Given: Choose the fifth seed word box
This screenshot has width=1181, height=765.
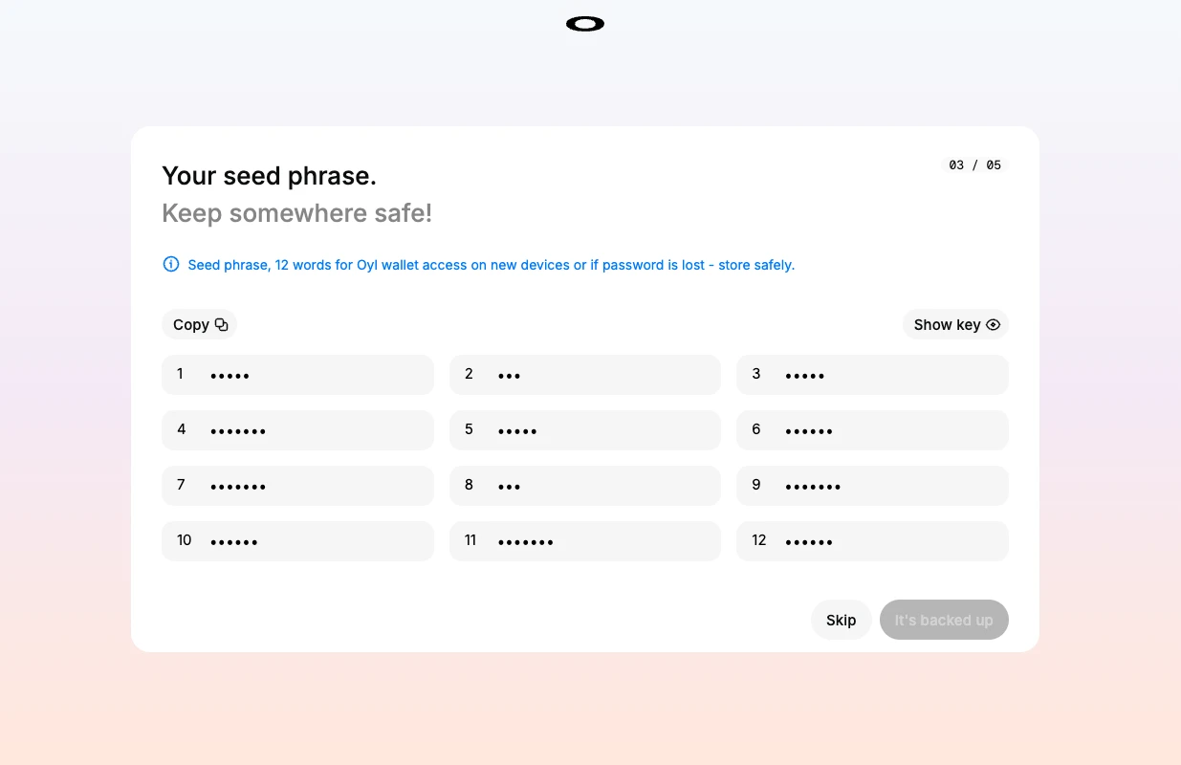Looking at the screenshot, I should pyautogui.click(x=584, y=430).
